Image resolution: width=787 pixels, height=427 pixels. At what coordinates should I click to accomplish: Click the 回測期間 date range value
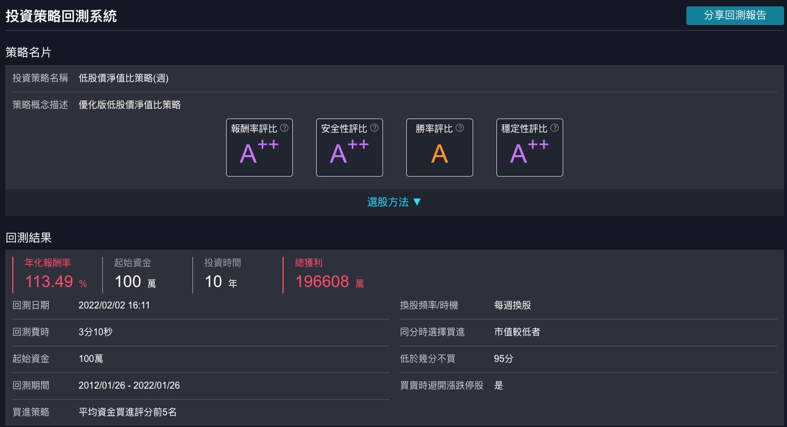point(129,385)
